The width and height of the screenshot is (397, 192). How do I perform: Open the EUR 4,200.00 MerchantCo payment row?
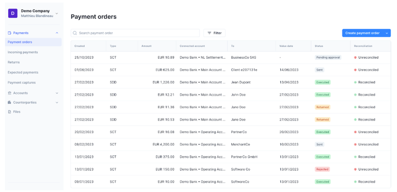tap(231, 144)
